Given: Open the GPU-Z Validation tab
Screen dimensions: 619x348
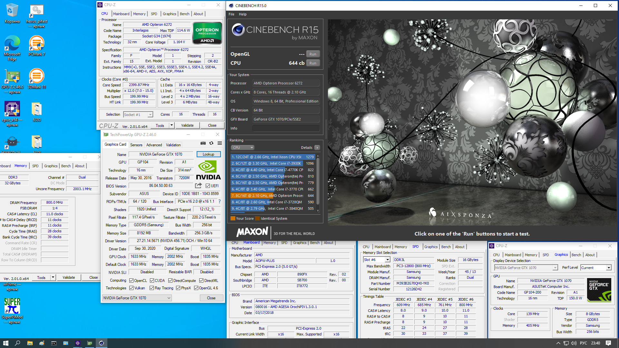Looking at the screenshot, I should tap(173, 145).
